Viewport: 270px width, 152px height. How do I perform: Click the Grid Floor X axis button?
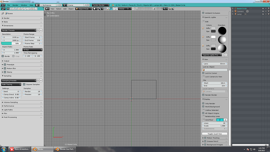(218, 120)
